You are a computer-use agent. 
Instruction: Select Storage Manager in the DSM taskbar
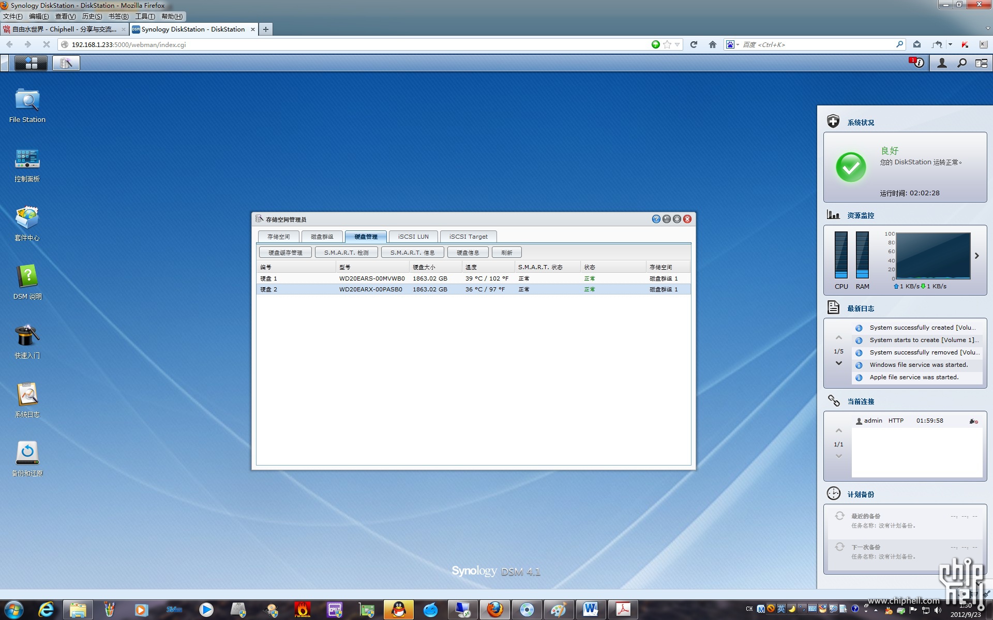[66, 63]
